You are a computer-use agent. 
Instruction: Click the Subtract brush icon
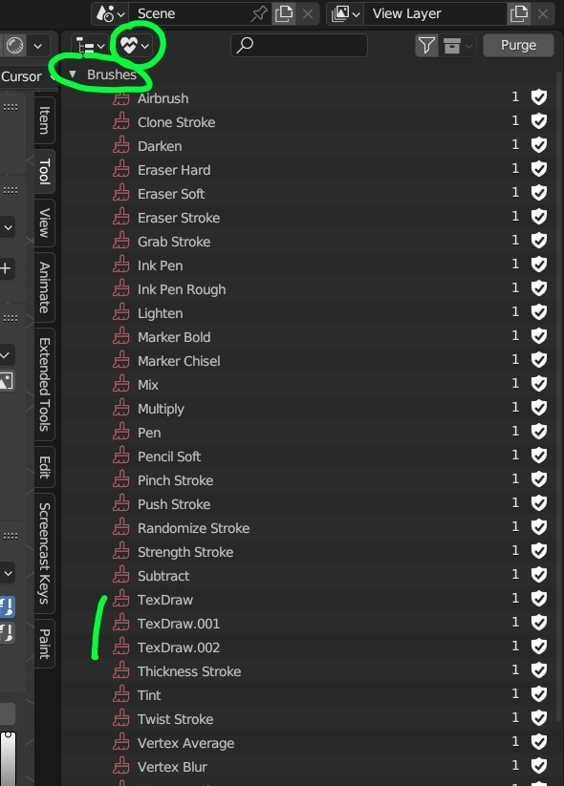121,576
